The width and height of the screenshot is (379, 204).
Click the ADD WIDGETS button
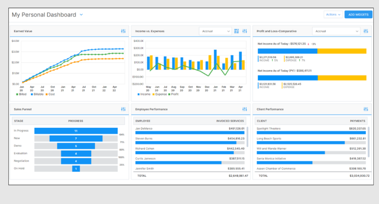(x=358, y=14)
